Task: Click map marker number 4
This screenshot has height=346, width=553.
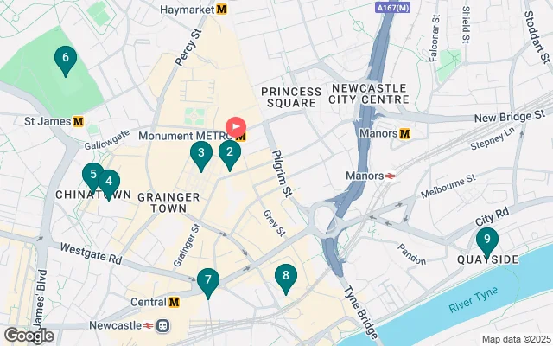Action: coord(109,184)
